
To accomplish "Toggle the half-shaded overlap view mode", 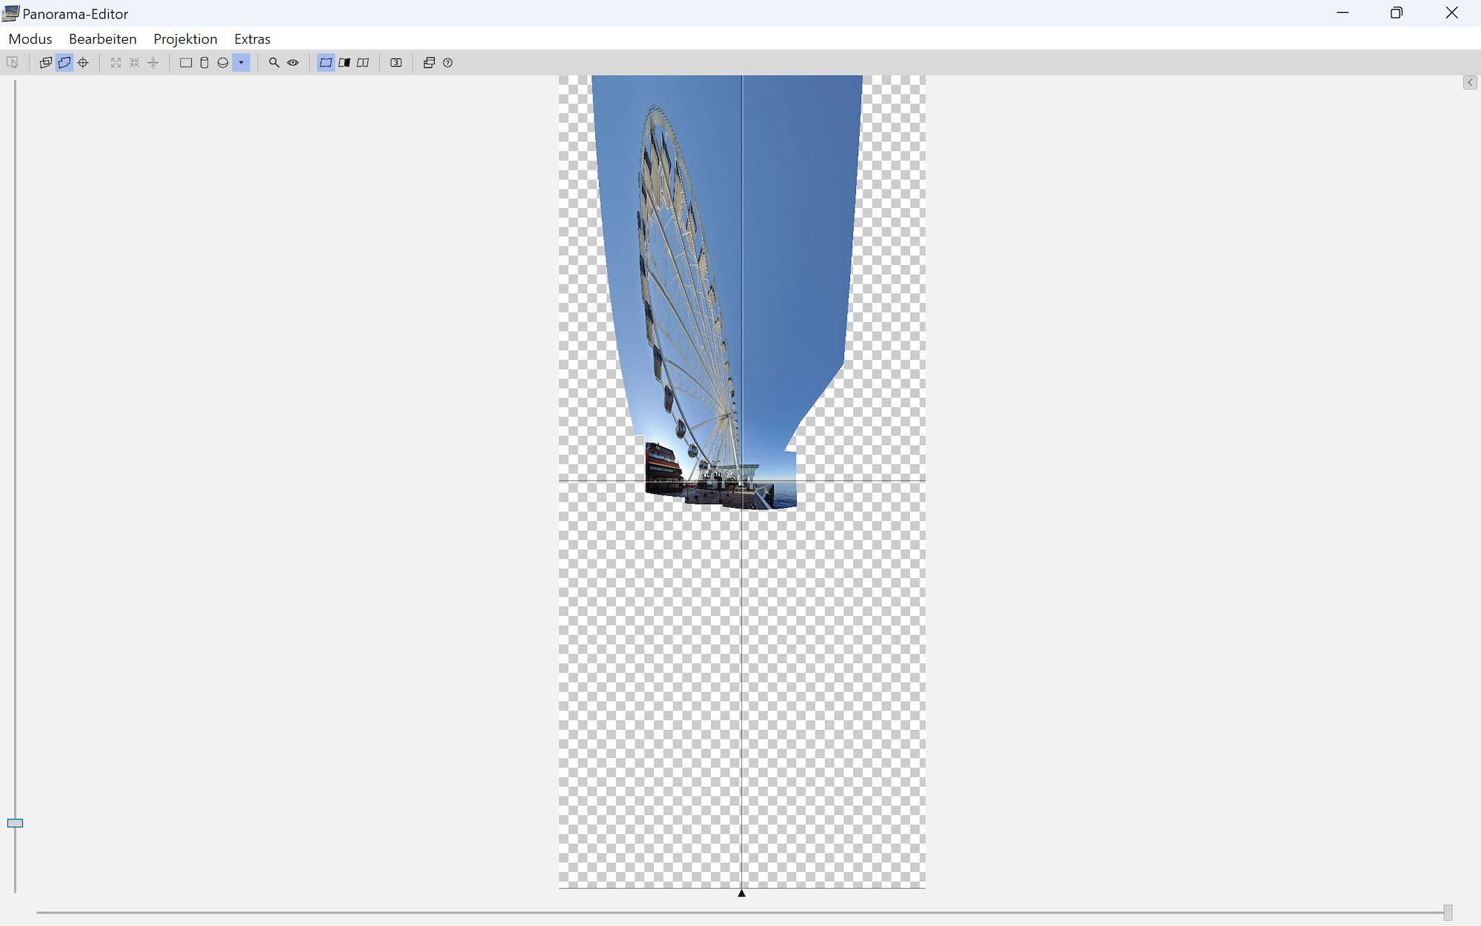I will (344, 63).
